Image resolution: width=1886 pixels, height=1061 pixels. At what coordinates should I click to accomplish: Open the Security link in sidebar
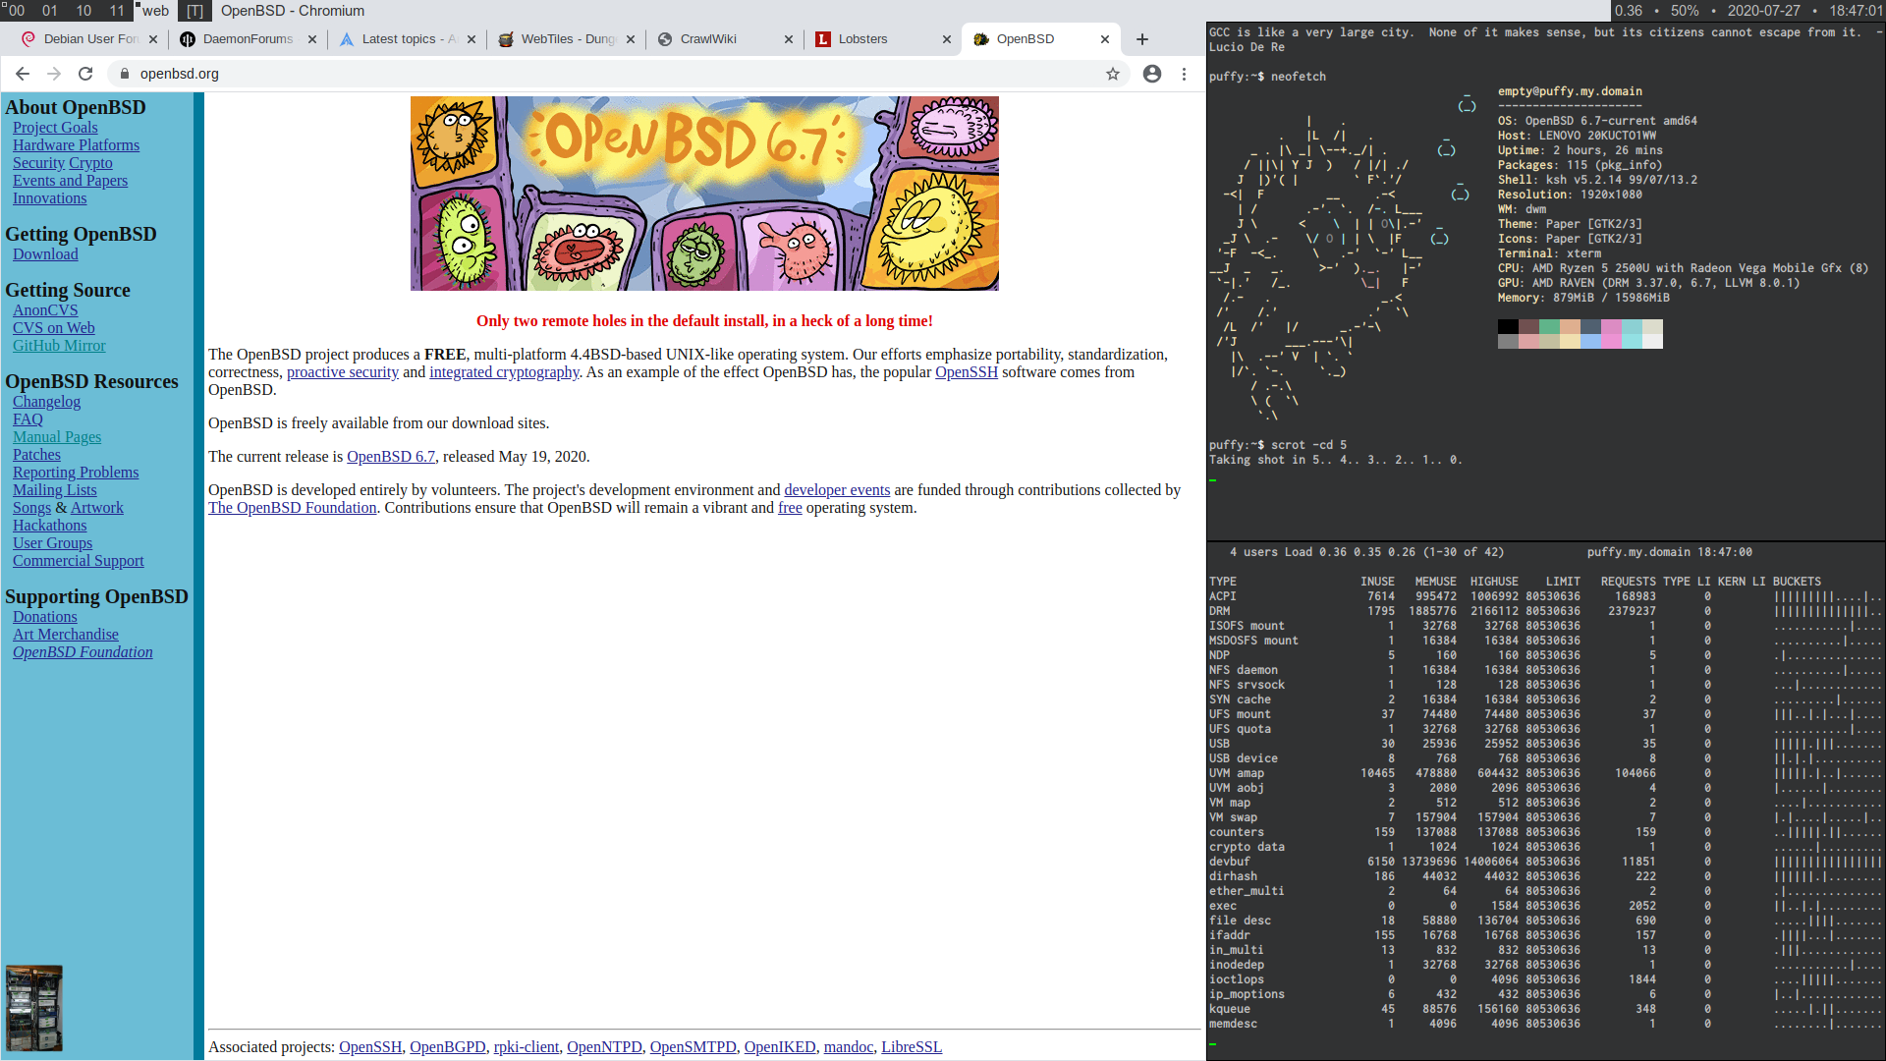[x=38, y=163]
